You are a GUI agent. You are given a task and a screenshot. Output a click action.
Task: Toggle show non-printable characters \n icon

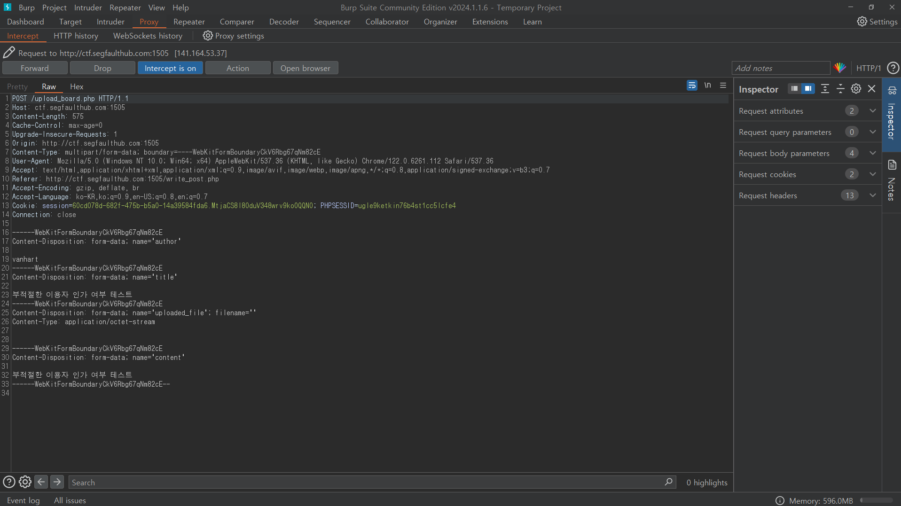point(707,86)
